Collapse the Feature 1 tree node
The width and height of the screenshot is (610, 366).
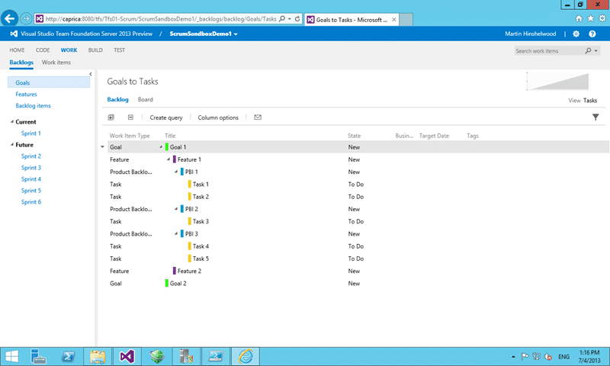(169, 159)
